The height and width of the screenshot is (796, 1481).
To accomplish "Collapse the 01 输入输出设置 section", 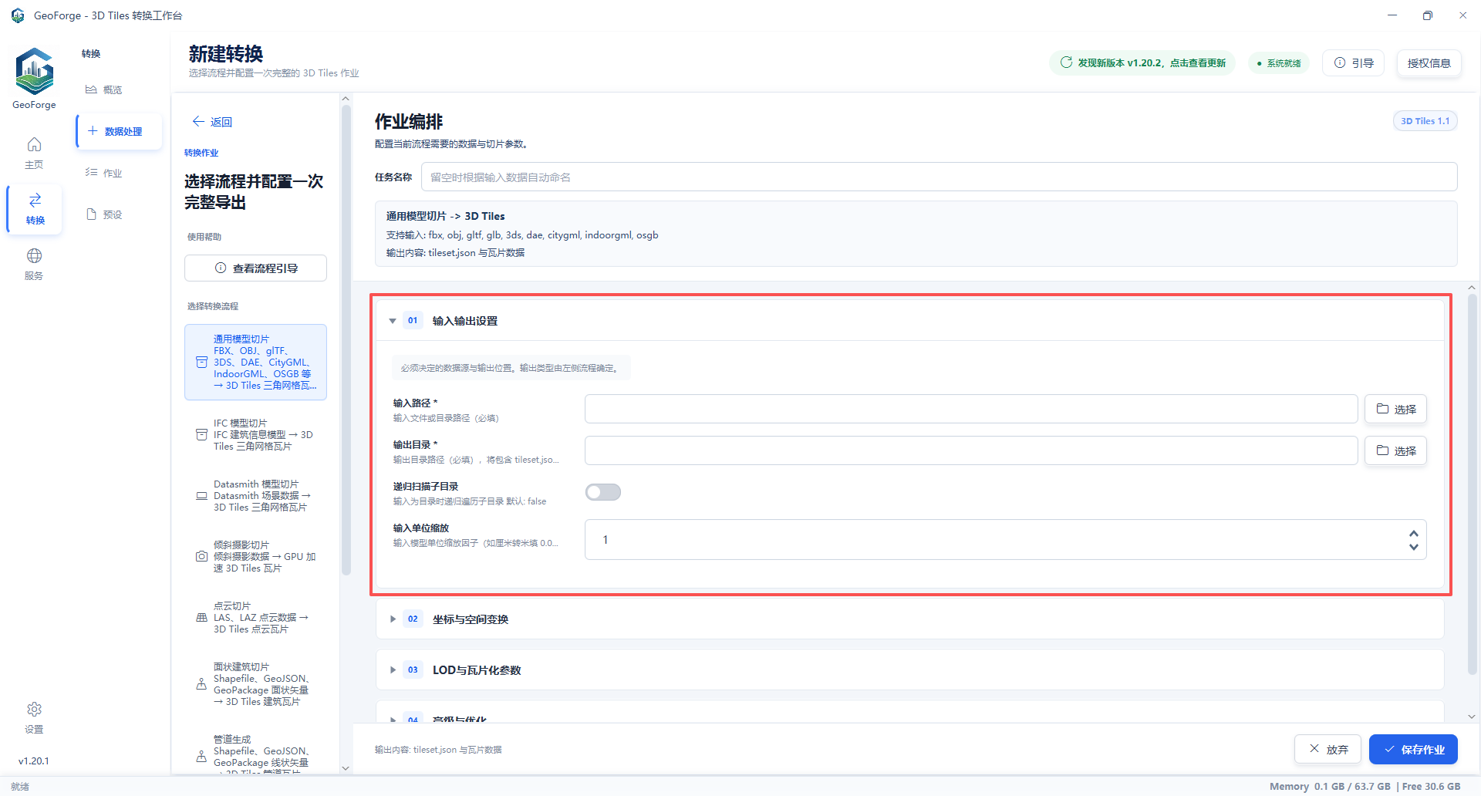I will point(393,321).
